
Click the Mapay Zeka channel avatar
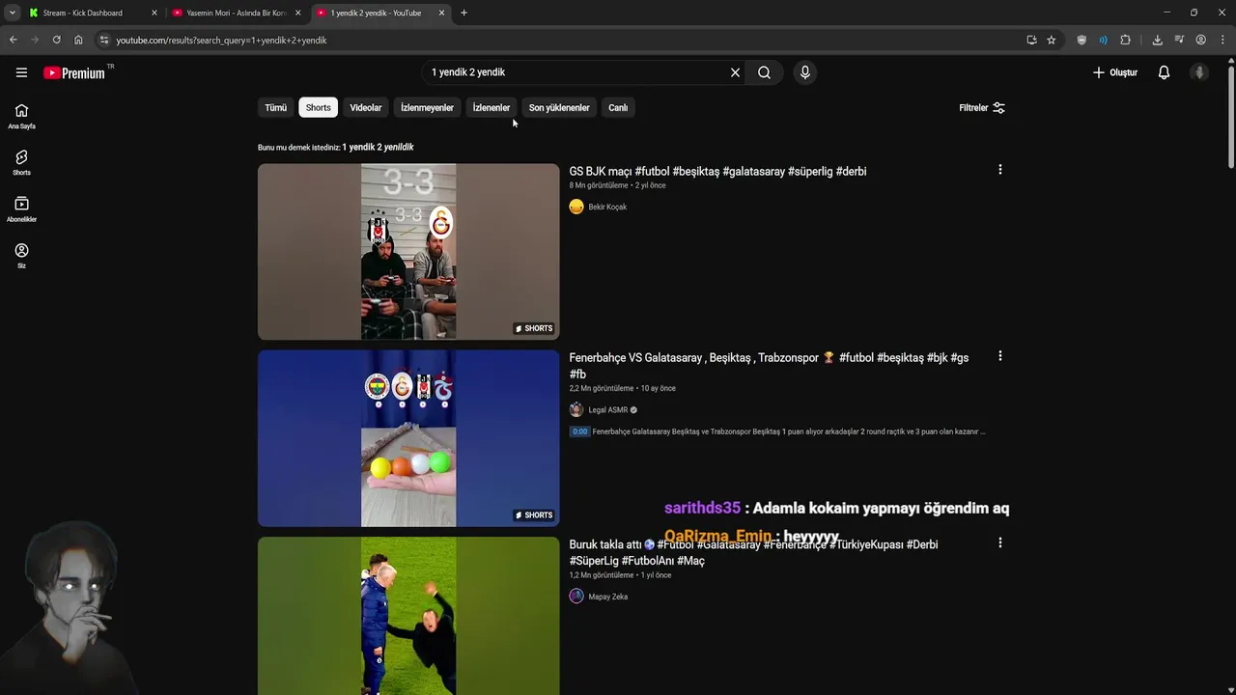click(576, 597)
